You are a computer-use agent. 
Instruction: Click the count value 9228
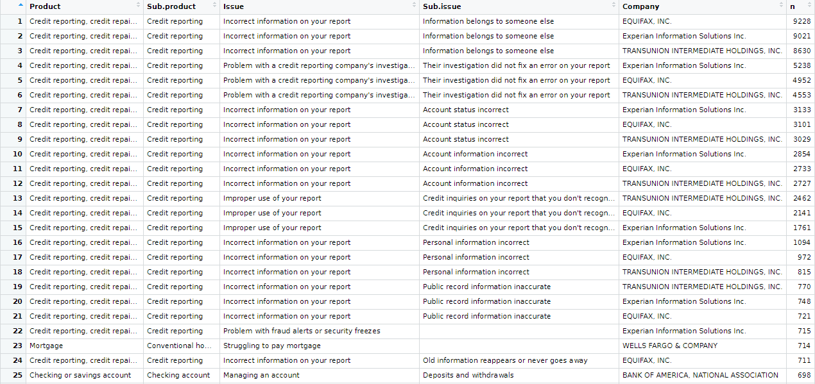(x=802, y=21)
